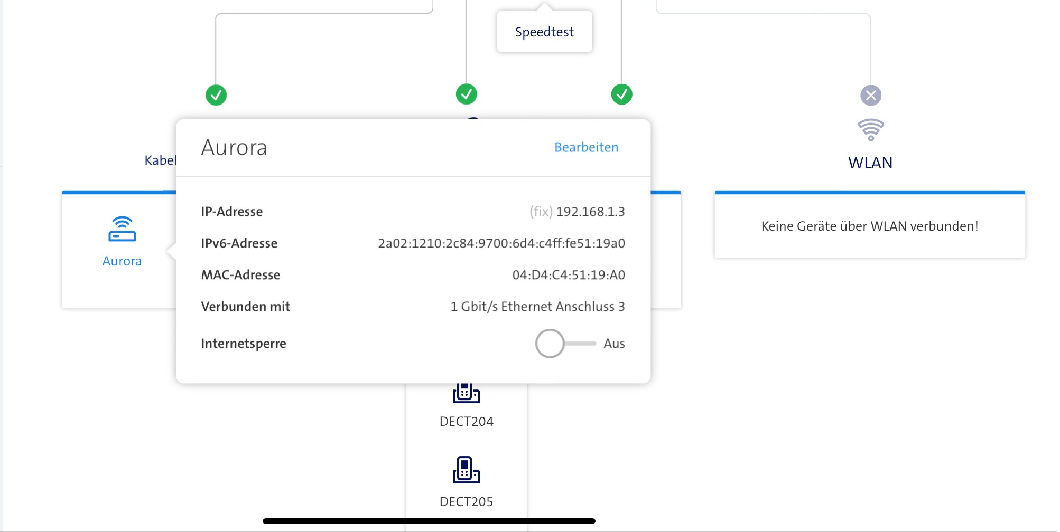Click the grey X status icon above WLAN
Image resolution: width=1060 pixels, height=532 pixels.
[x=870, y=96]
